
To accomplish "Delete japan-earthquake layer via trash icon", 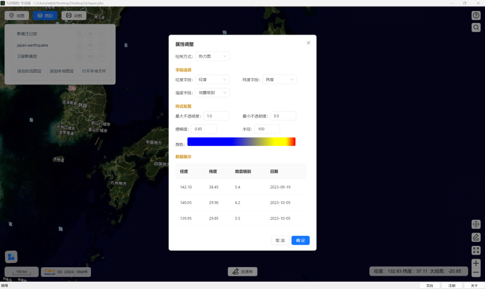I will pyautogui.click(x=101, y=45).
